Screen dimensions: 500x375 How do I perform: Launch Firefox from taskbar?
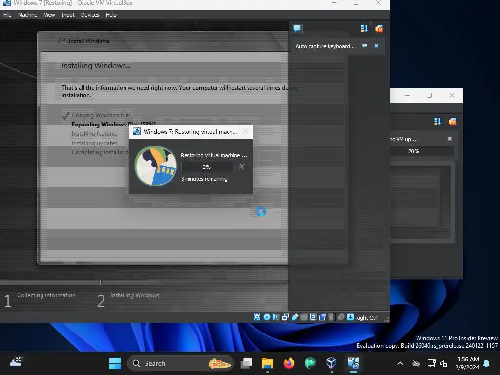point(289,363)
